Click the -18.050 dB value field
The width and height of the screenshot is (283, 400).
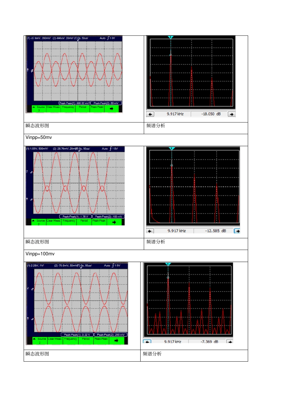[x=209, y=114]
